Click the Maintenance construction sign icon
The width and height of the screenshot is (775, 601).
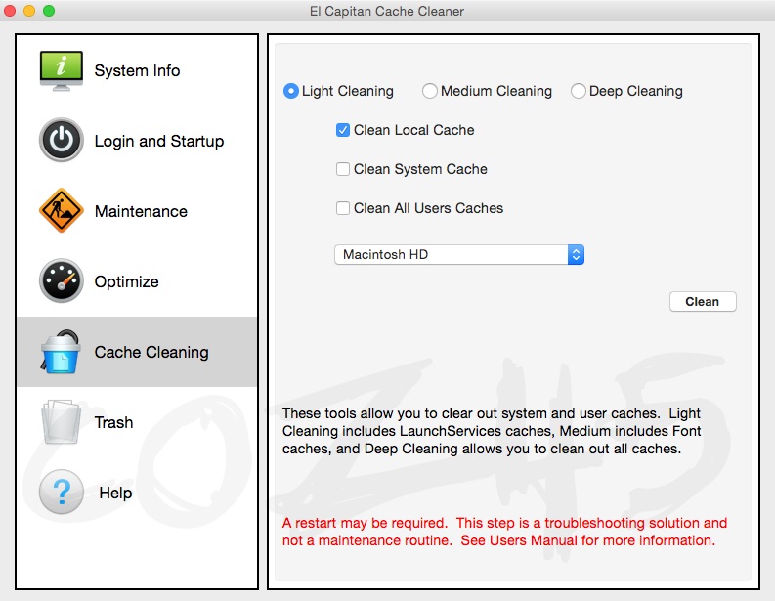(62, 210)
